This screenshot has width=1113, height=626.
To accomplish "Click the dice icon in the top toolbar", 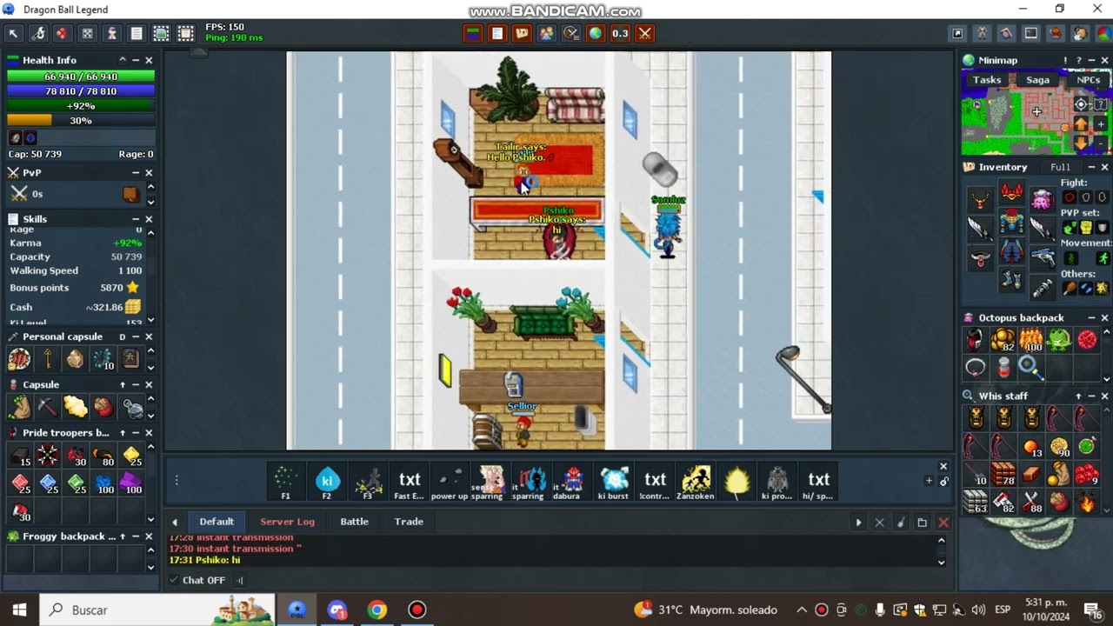I will pos(87,34).
